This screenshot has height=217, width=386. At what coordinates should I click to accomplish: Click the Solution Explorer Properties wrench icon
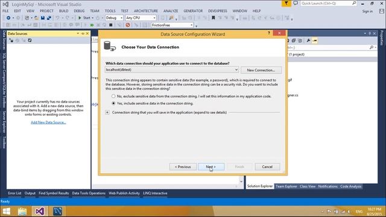tap(308, 40)
